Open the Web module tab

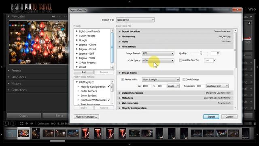[x=252, y=9]
